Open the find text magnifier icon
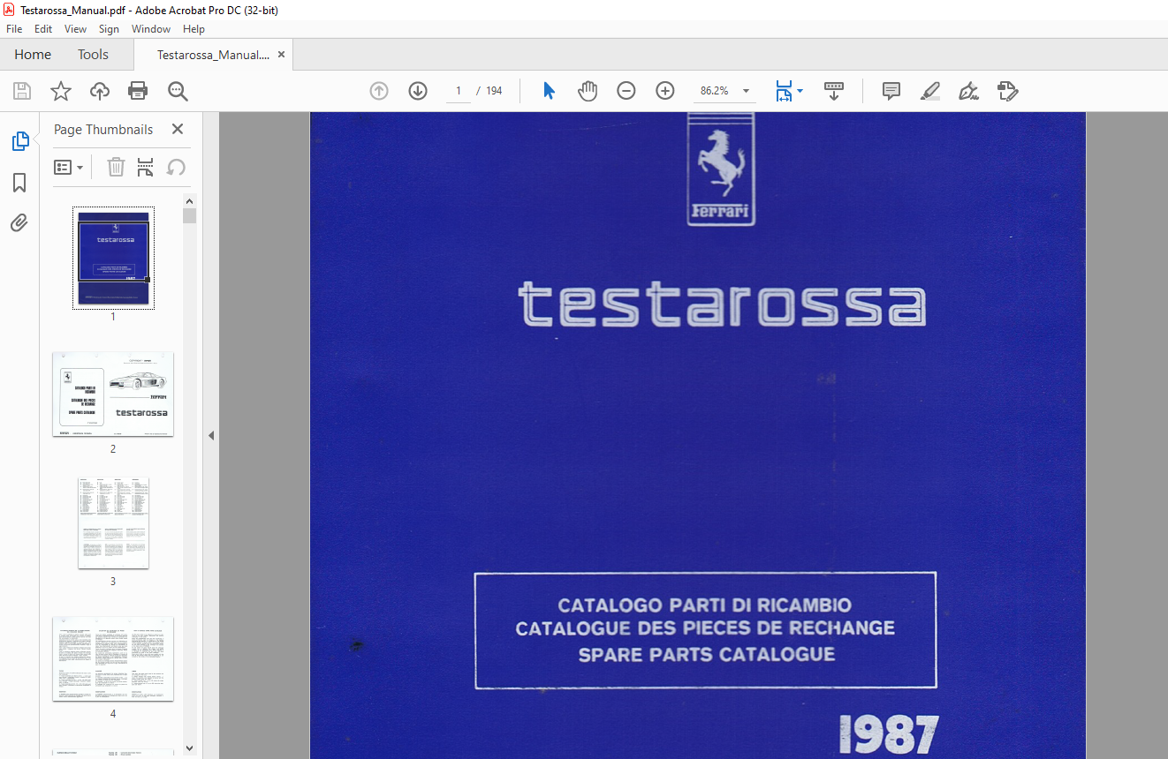The height and width of the screenshot is (759, 1168). pyautogui.click(x=178, y=91)
